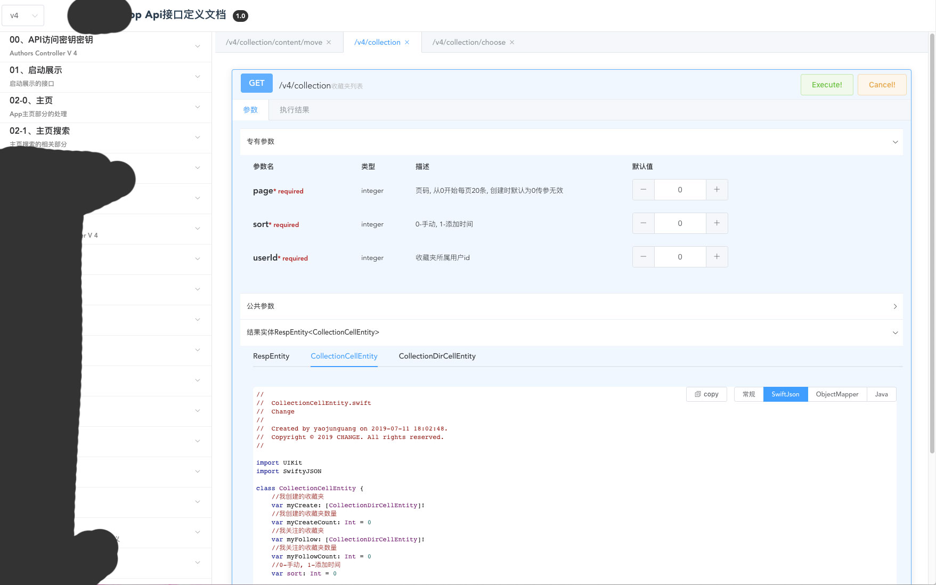936x585 pixels.
Task: Click the page vertical scrollbar
Action: pos(932,243)
